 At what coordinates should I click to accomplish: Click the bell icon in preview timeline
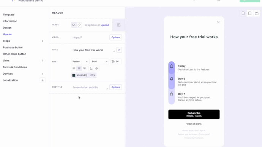pos(171,79)
